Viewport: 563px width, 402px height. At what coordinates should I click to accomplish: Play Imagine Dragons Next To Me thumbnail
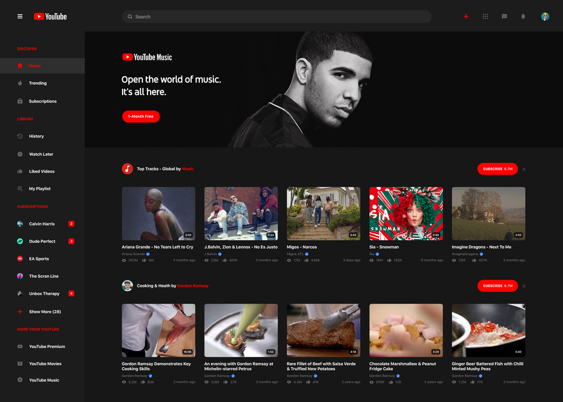(x=488, y=213)
